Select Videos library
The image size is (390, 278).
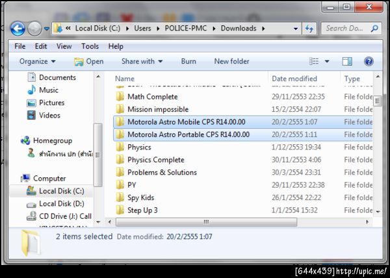click(x=44, y=115)
